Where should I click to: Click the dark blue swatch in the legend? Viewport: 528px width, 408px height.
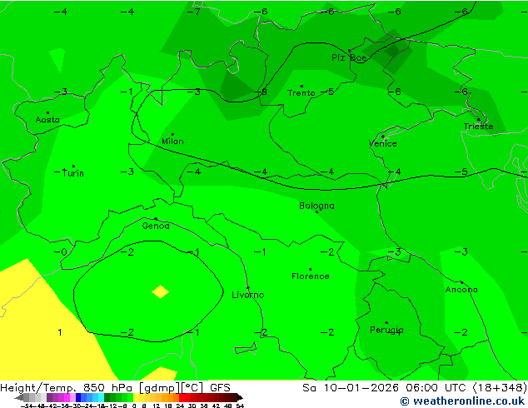coord(77,397)
